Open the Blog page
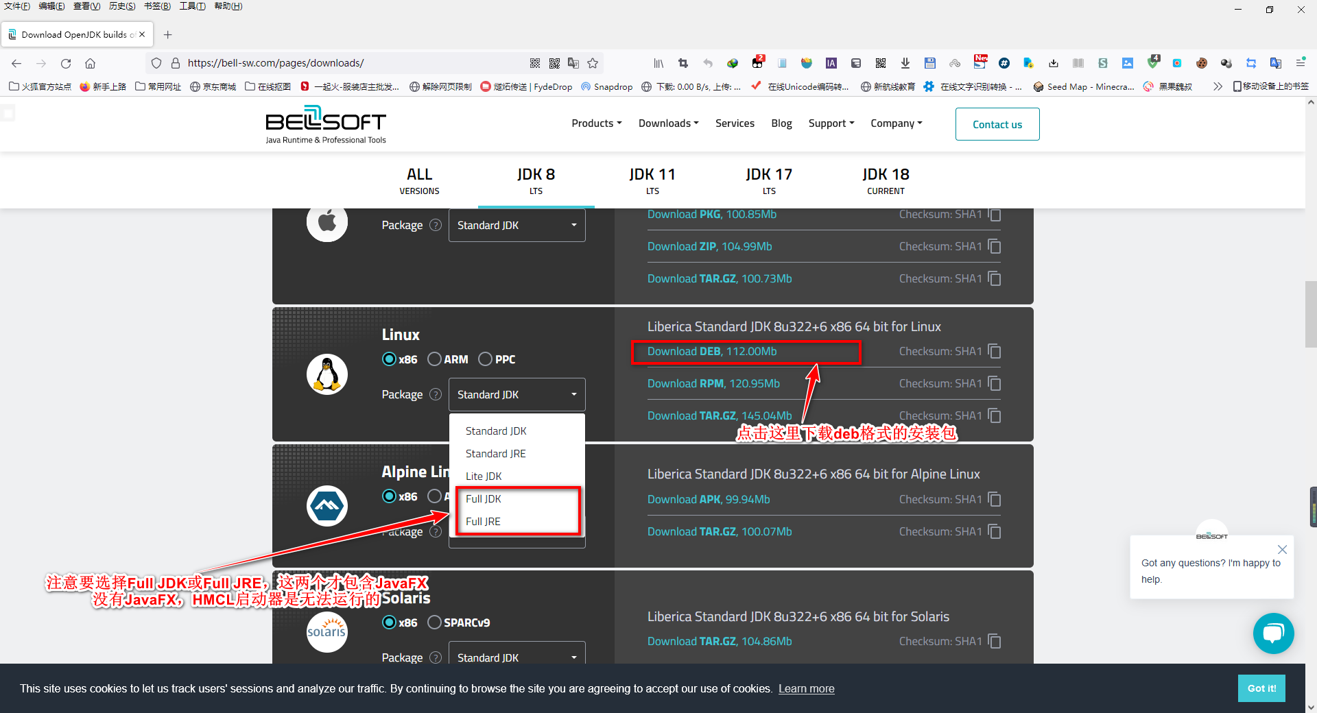1317x713 pixels. [781, 123]
